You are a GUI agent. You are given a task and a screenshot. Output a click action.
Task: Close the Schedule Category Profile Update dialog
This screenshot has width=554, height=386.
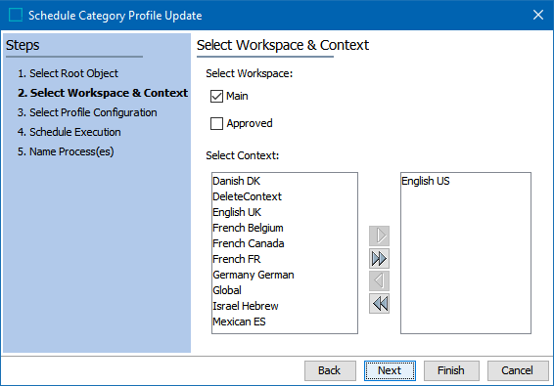point(538,15)
